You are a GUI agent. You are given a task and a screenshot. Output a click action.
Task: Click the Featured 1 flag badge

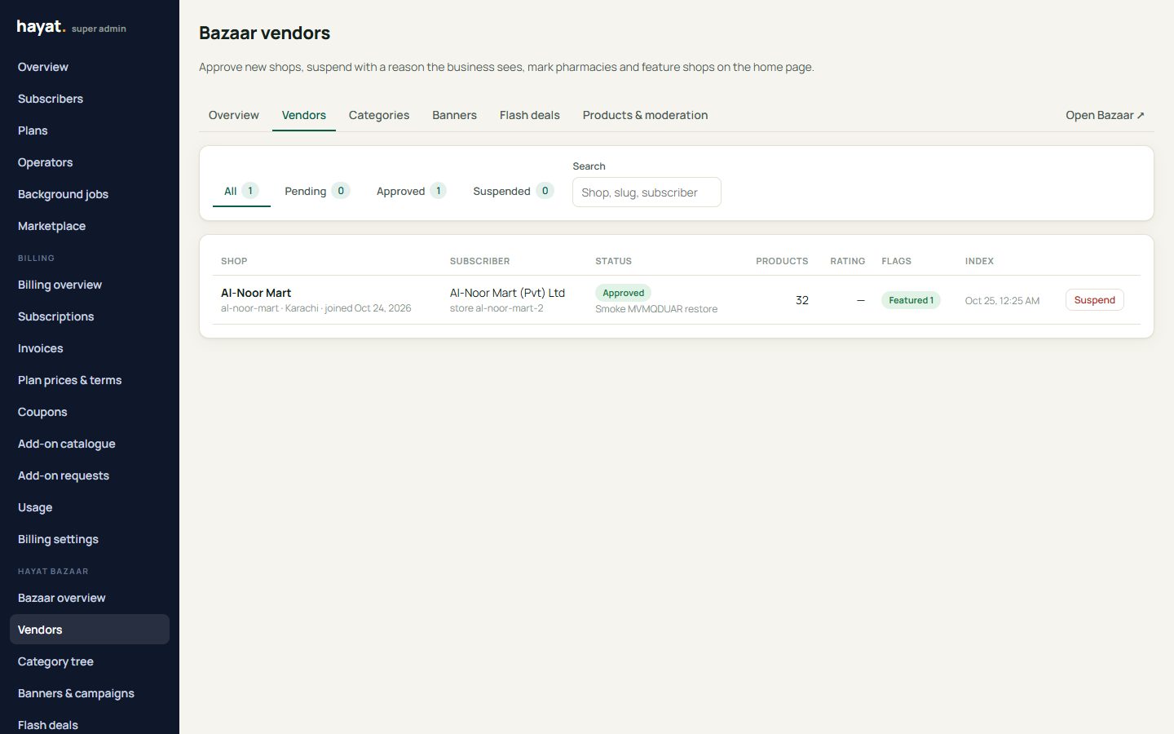point(911,300)
